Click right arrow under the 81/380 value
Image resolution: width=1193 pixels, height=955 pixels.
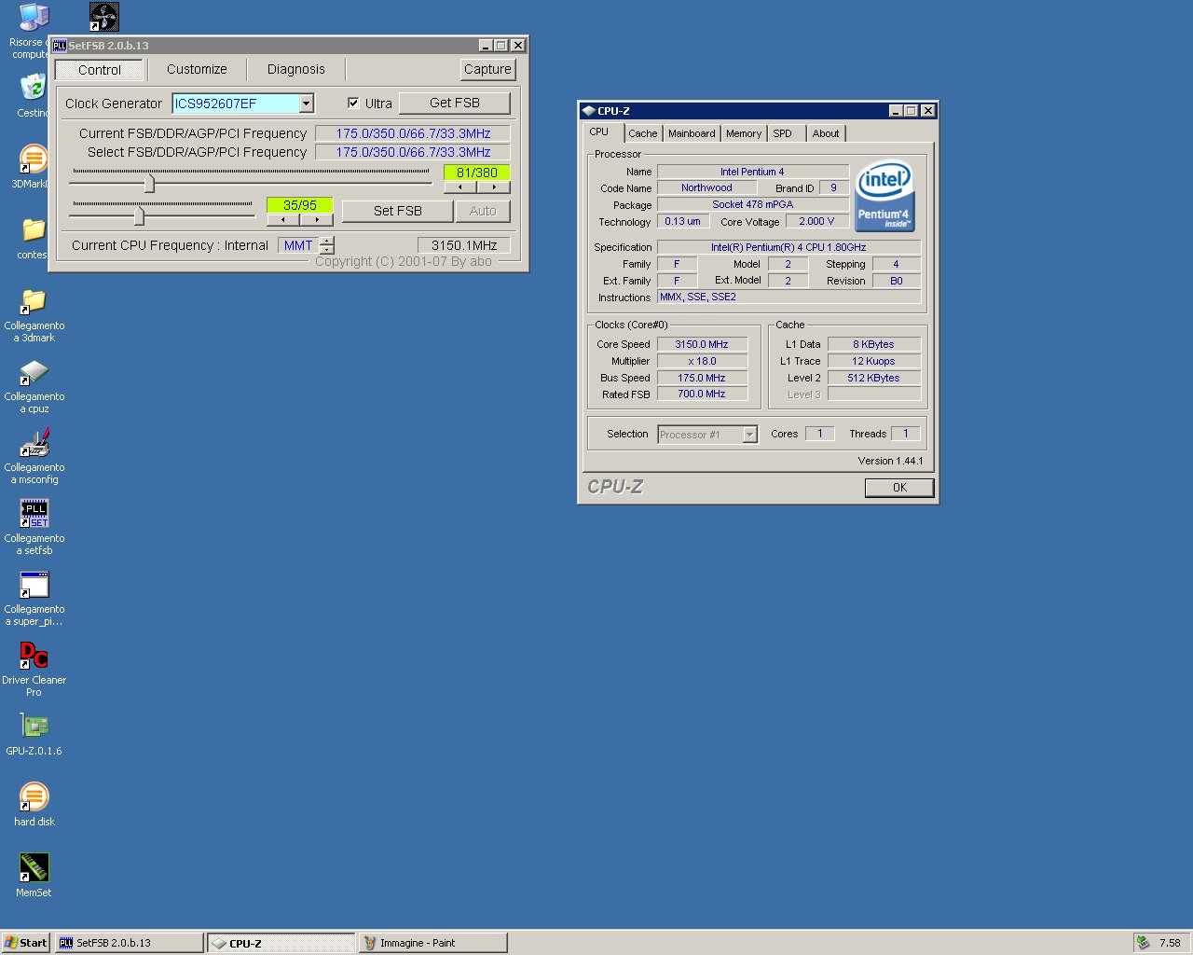point(494,187)
